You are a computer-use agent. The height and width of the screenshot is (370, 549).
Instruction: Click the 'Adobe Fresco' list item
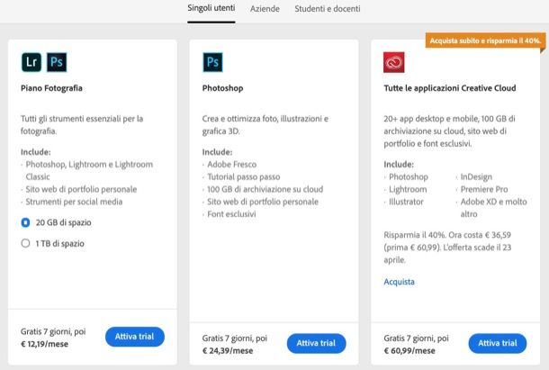click(232, 165)
